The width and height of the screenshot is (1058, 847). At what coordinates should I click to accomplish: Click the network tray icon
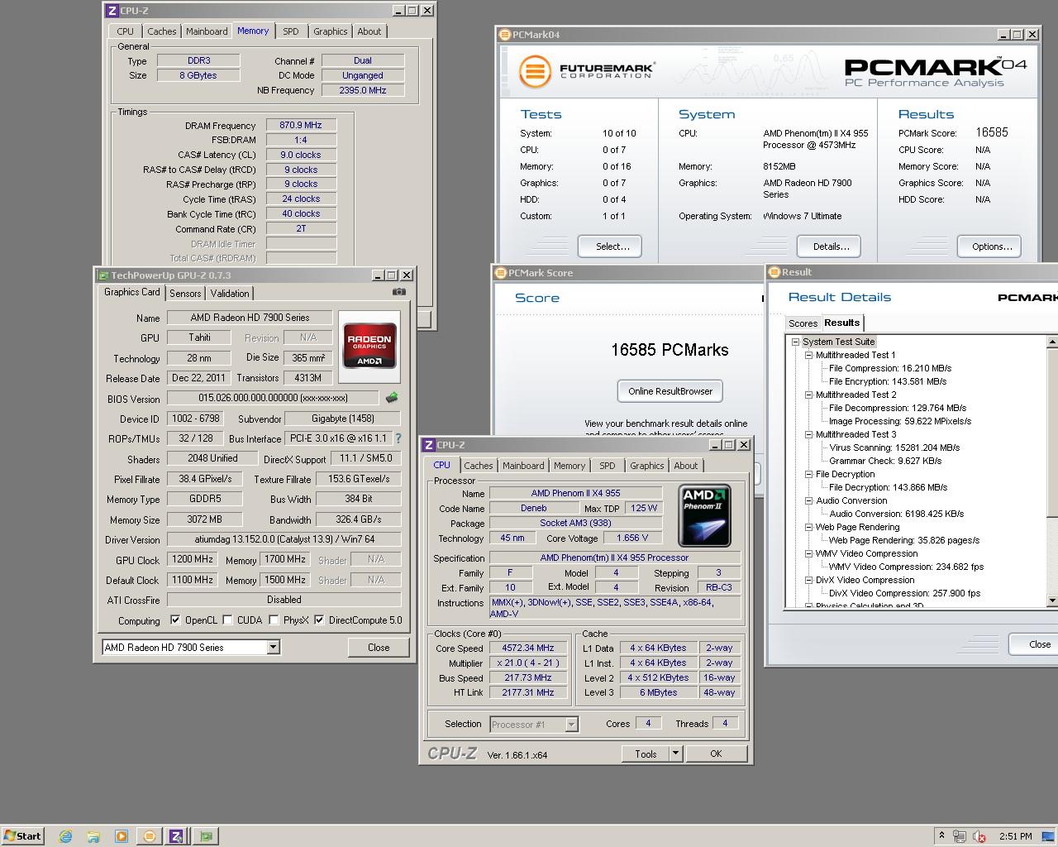click(960, 836)
